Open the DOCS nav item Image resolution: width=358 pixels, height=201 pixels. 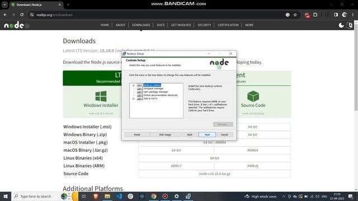pyautogui.click(x=161, y=25)
